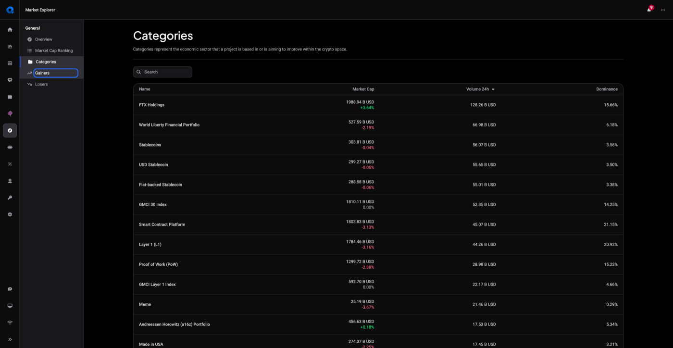Select Categories in the General menu
The width and height of the screenshot is (673, 348).
point(51,62)
